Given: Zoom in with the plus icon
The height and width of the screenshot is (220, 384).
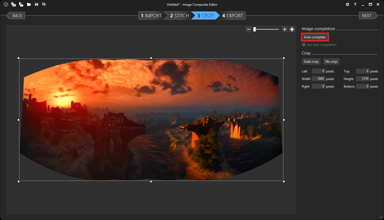Looking at the screenshot, I should pos(285,29).
